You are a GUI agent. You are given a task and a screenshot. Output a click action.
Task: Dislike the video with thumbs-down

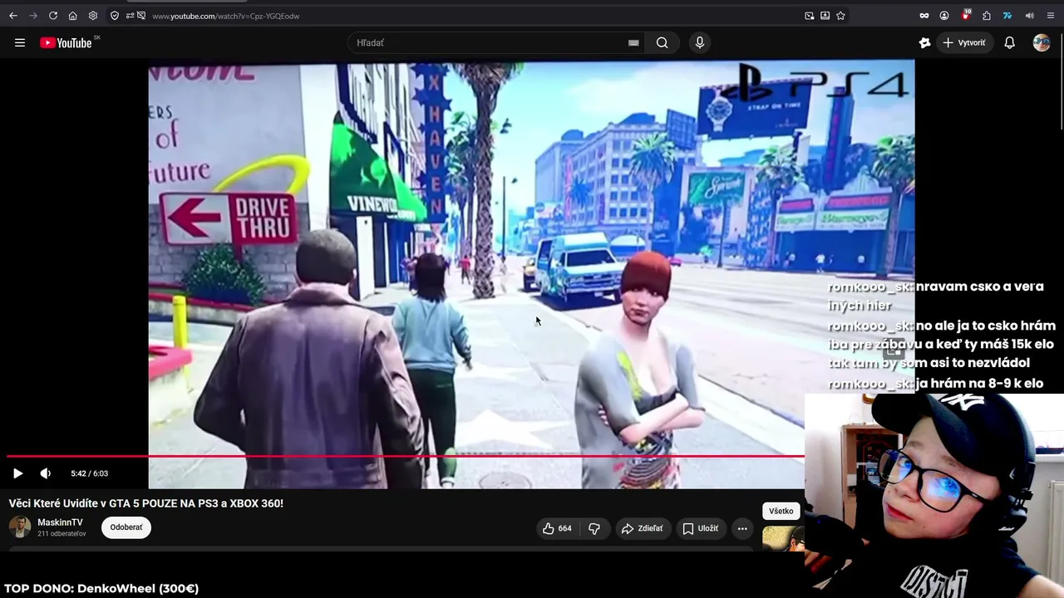click(594, 528)
